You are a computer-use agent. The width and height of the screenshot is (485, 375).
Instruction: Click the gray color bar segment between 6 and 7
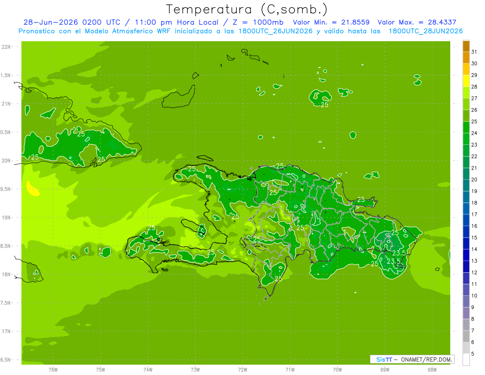pos(466,337)
